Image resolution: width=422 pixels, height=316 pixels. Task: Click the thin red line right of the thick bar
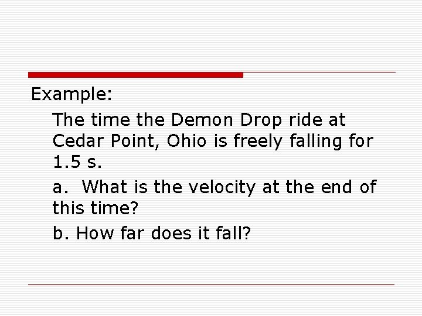click(x=319, y=73)
